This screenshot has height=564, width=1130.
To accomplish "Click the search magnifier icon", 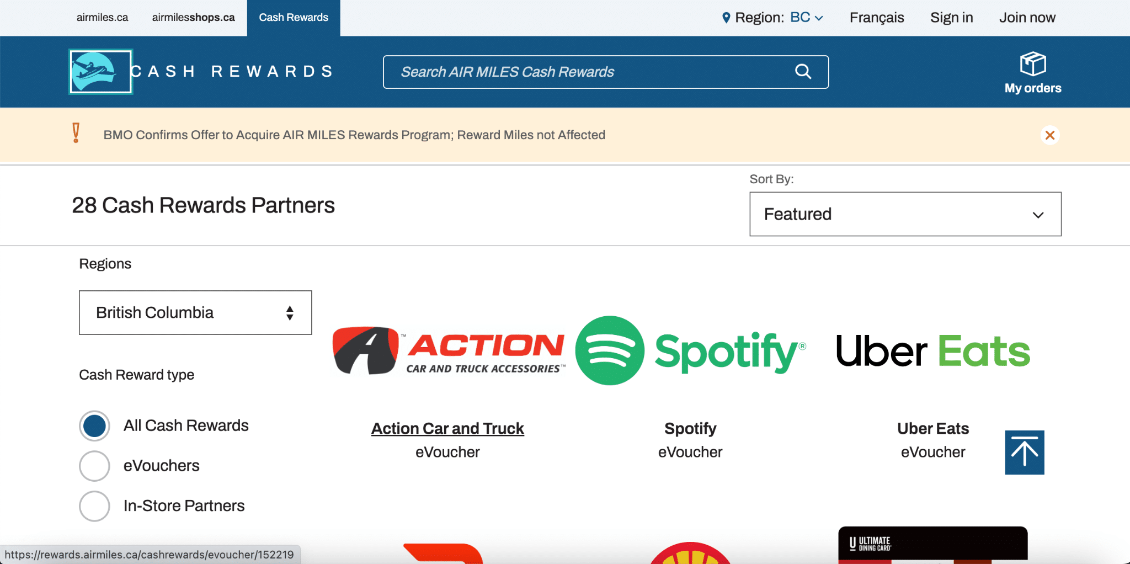I will (x=803, y=72).
